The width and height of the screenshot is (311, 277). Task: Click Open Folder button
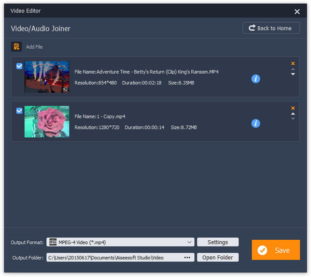pyautogui.click(x=218, y=257)
